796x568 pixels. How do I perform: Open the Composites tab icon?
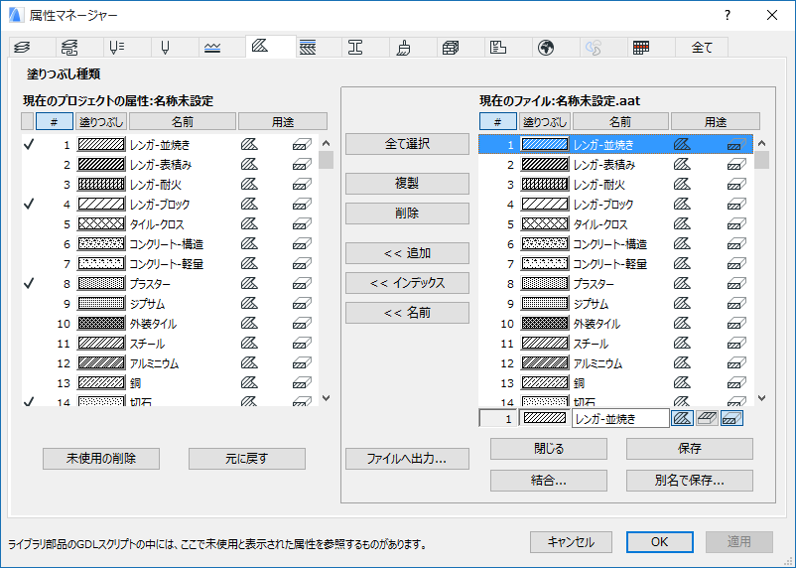308,48
